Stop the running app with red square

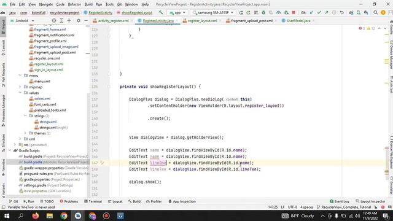294,12
